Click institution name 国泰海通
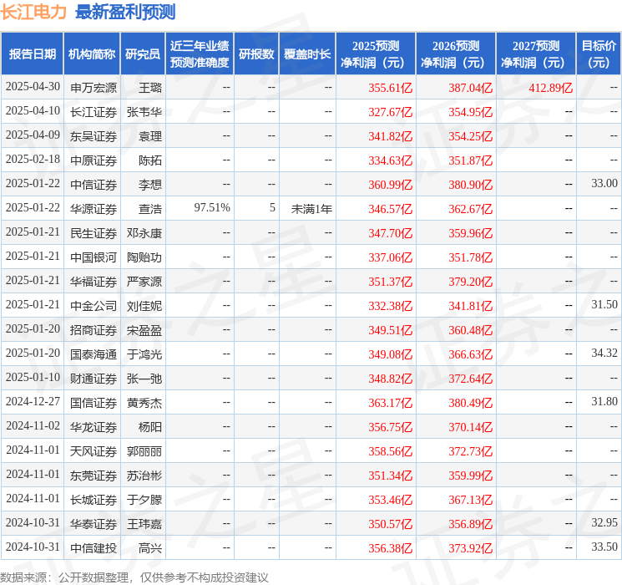Image resolution: width=622 pixels, height=585 pixels. (94, 354)
